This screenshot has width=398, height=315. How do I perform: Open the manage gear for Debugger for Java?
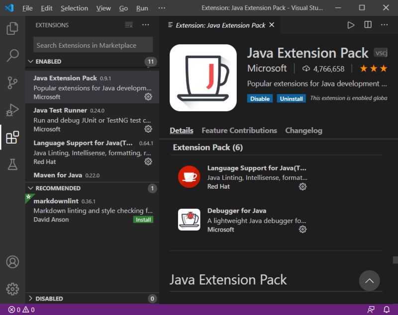(302, 229)
